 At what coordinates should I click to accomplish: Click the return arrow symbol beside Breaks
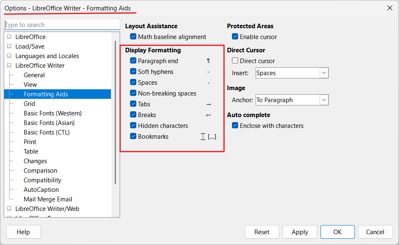tap(208, 115)
